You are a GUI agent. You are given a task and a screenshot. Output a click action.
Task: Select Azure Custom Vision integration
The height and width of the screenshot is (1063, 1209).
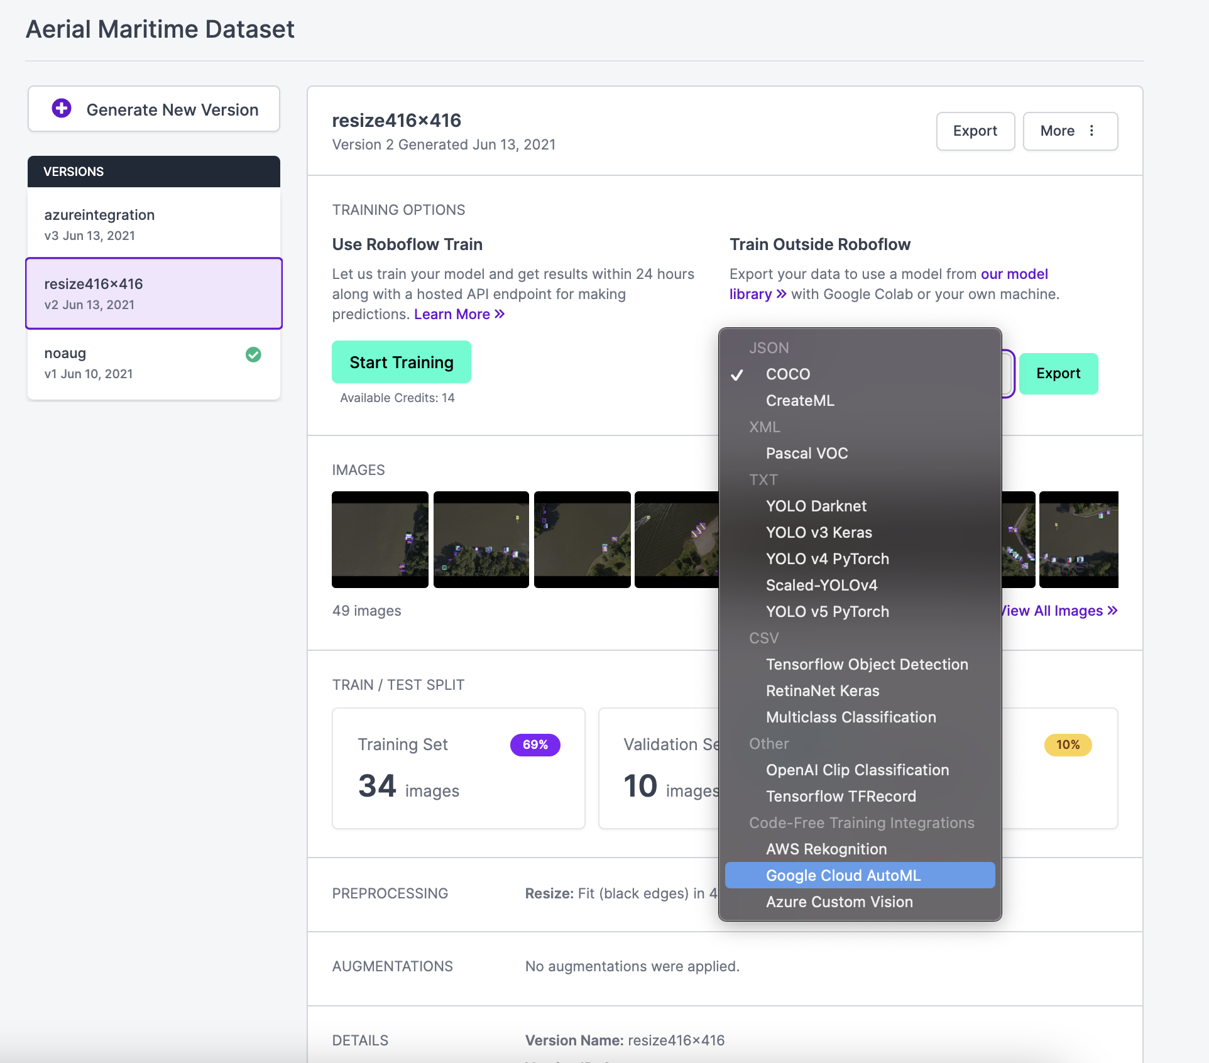point(839,902)
